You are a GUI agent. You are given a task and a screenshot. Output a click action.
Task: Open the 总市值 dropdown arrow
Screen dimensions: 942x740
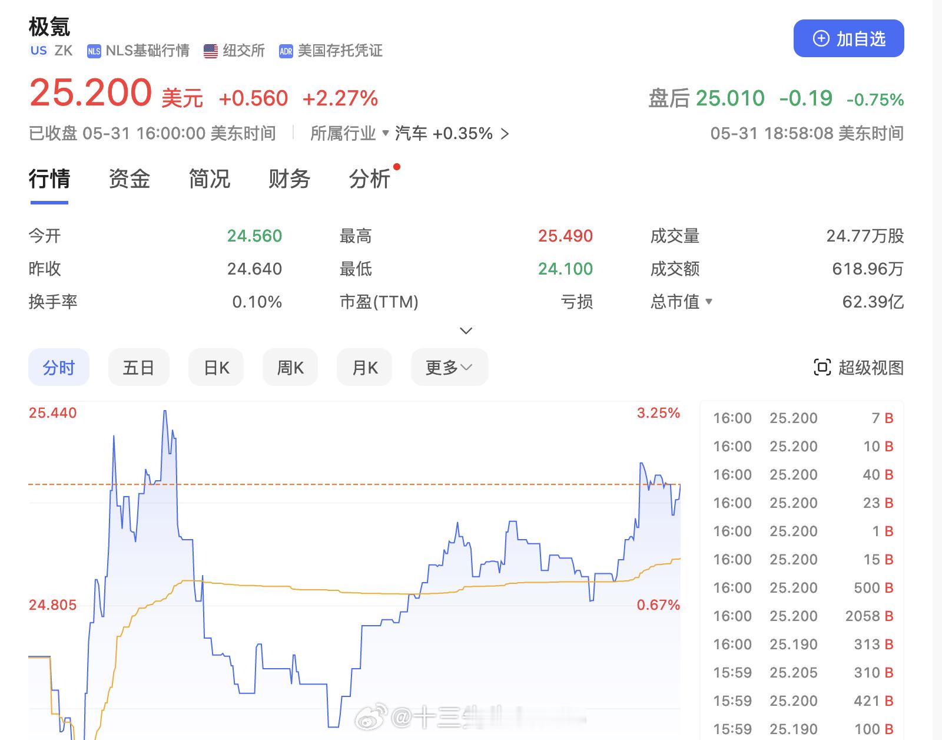[709, 302]
